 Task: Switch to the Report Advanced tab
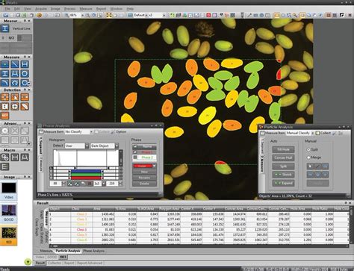click(90, 263)
